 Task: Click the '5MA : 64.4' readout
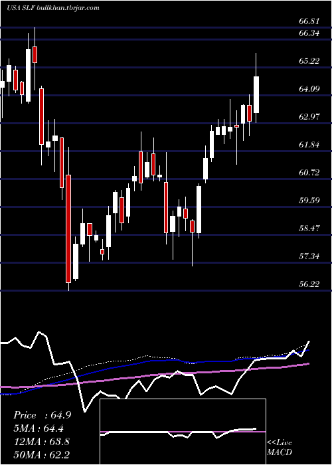click(x=39, y=428)
